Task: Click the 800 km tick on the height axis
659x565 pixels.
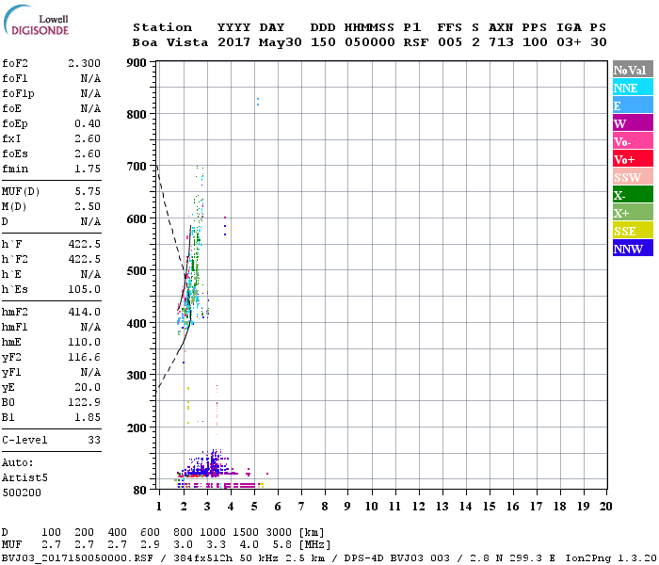Action: click(x=138, y=114)
